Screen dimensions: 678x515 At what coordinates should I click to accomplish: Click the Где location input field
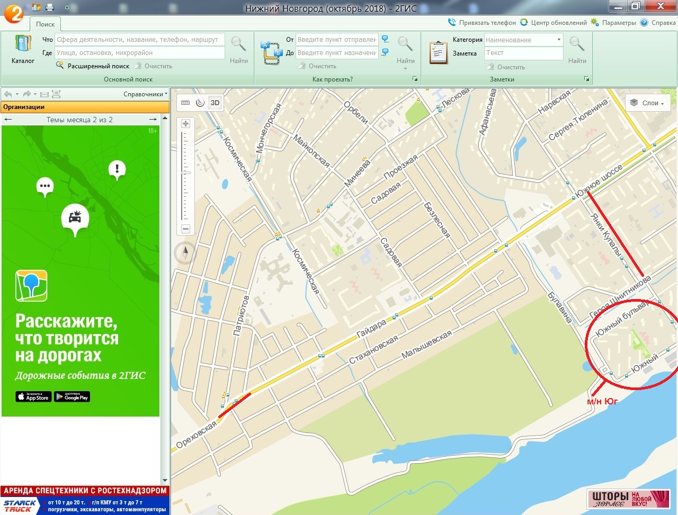140,53
